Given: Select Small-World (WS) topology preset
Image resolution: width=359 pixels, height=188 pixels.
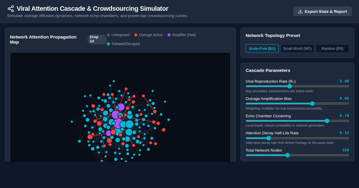Looking at the screenshot, I should 297,49.
